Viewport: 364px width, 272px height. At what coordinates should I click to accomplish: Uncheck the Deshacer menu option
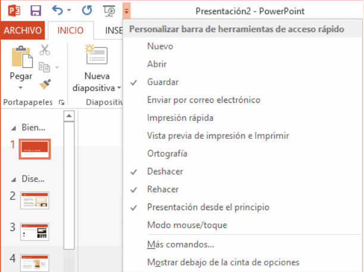click(164, 171)
